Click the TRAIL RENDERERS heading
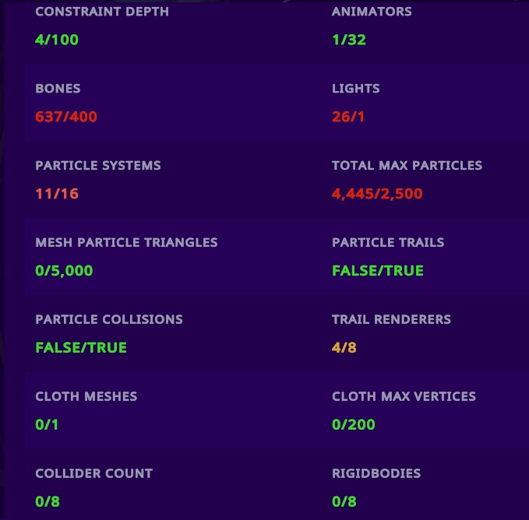The image size is (529, 520). [391, 320]
